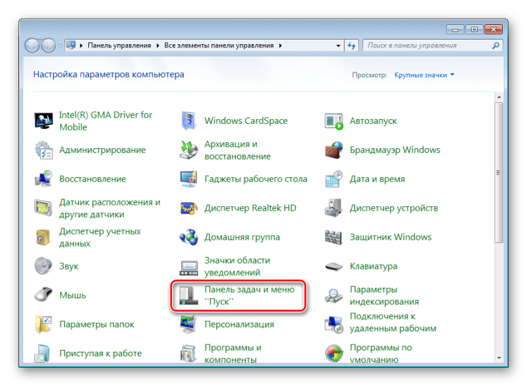Click the vertical scrollbar thumb
Viewport: 527px width, 386px height.
pos(499,173)
